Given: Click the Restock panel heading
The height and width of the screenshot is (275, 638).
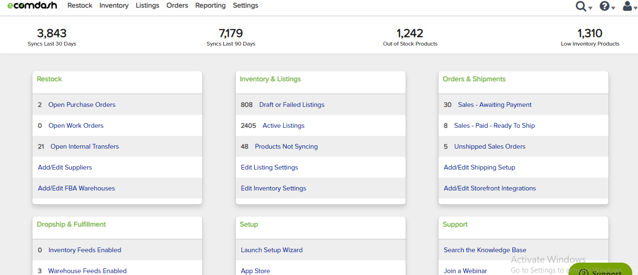Looking at the screenshot, I should (50, 79).
